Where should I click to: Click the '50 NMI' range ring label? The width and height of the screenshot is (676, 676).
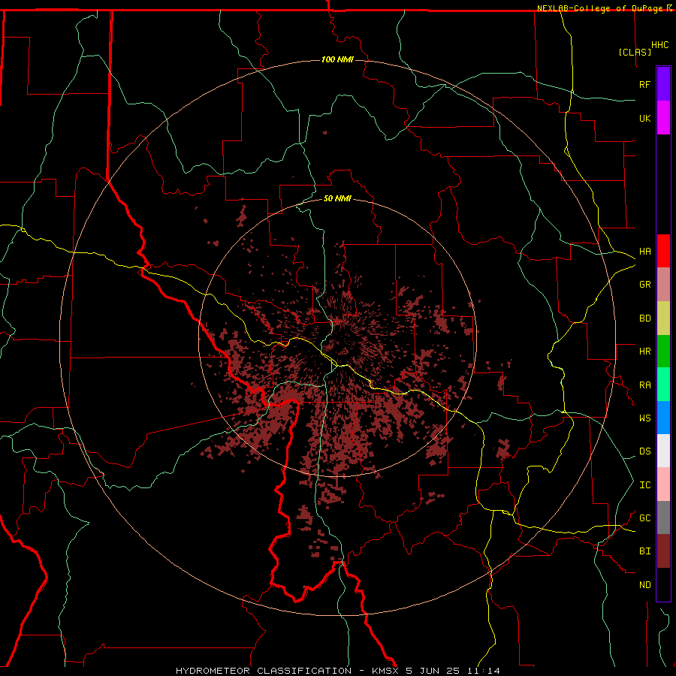337,198
